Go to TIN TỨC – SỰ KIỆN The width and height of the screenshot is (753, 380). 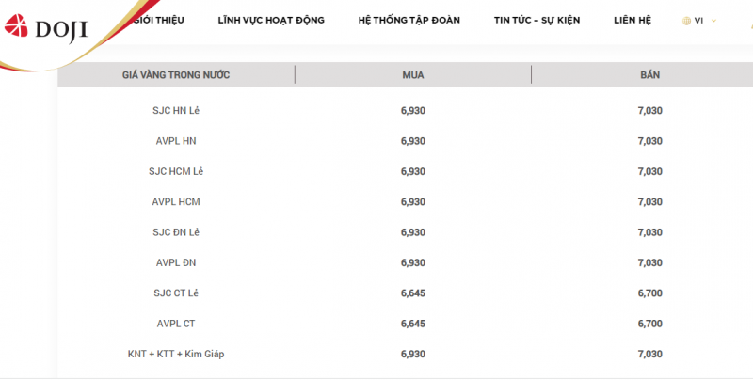tap(537, 20)
